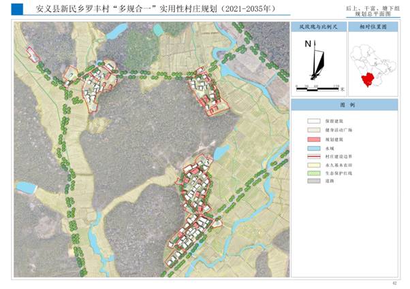
Task: Click the 规划建筑 legend label
Action: [334, 139]
